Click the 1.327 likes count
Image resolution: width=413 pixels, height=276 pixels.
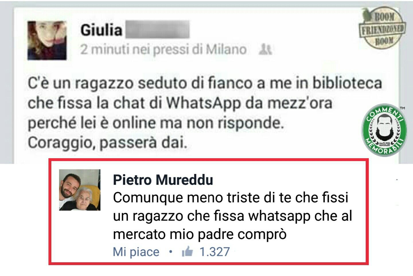pos(215,252)
